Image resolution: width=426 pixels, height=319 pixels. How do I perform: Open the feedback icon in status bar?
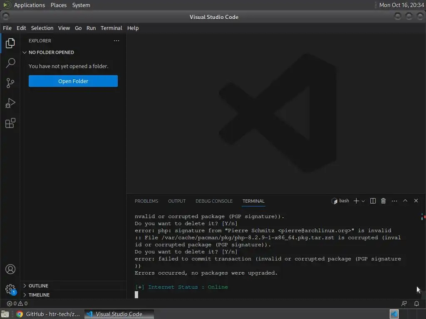pyautogui.click(x=404, y=304)
